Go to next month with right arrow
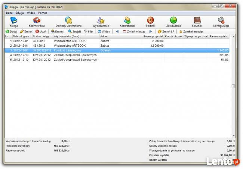The image size is (243, 169). pos(151,32)
